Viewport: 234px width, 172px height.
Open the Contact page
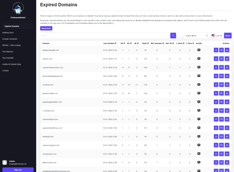coord(5,70)
